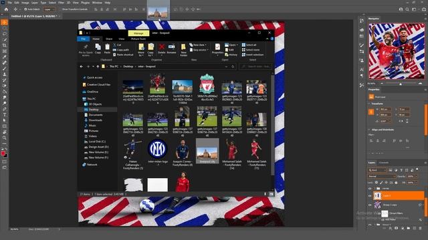Collapse the Transform section in Properties
This screenshot has width=428, height=240.
click(x=369, y=104)
